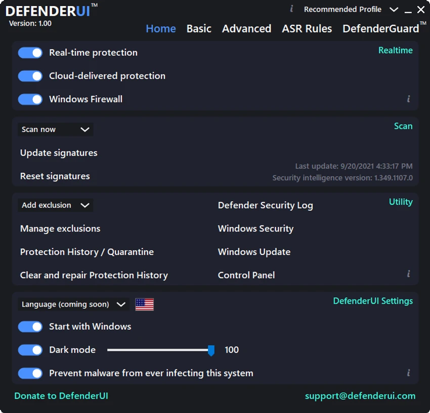Click the info icon in Windows Firewall row
This screenshot has height=413, width=430.
(408, 99)
